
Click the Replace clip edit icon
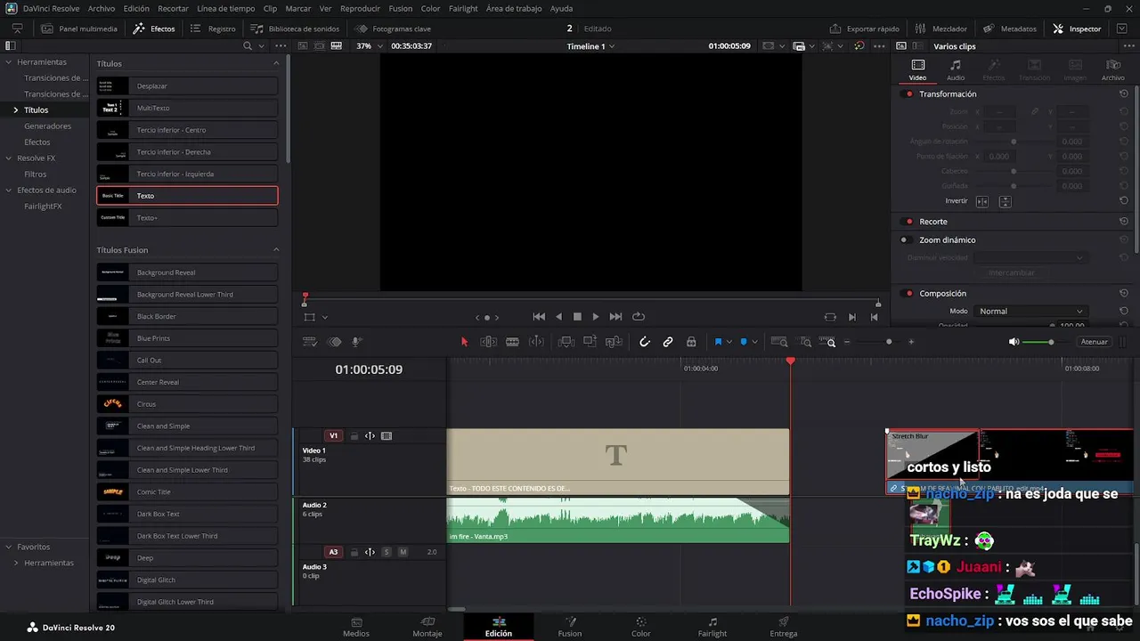(x=614, y=342)
